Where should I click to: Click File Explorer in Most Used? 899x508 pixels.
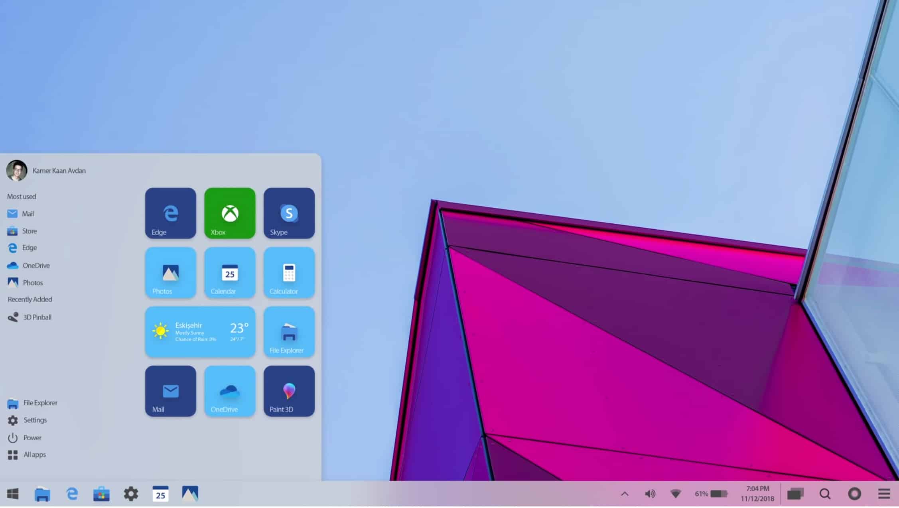click(39, 402)
